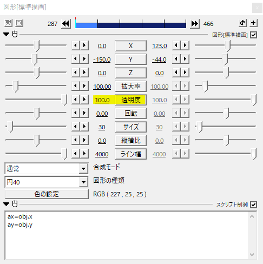Add a filter effect with the plus icon

[x=253, y=23]
